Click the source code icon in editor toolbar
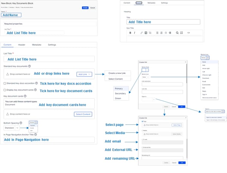Screen dimensions: 227x173 tap(188, 33)
